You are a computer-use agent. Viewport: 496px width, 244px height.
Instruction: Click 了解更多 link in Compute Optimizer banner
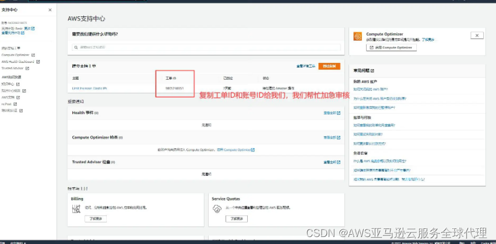(x=428, y=40)
